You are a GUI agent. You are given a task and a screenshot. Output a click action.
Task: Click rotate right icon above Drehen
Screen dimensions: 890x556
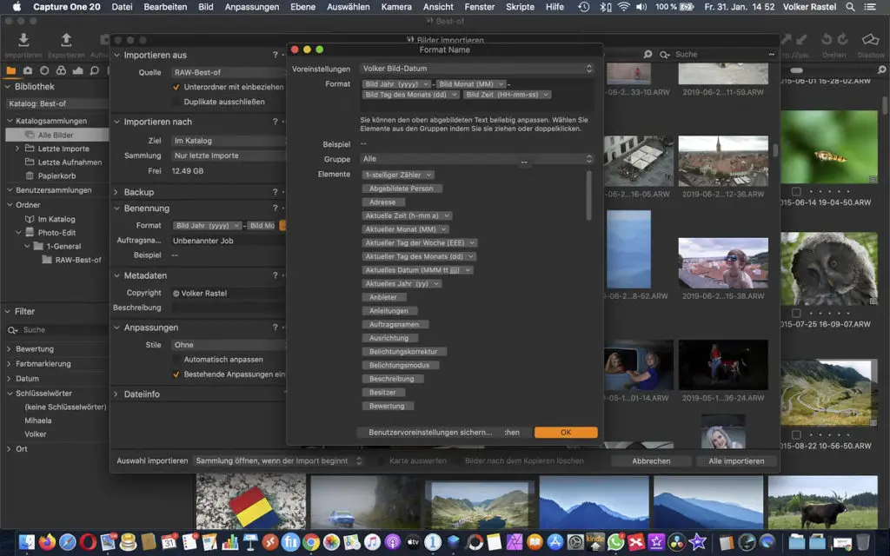click(843, 39)
